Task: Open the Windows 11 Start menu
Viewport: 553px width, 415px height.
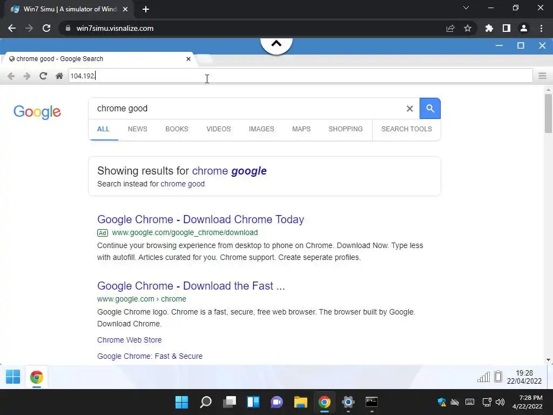Action: (181, 402)
